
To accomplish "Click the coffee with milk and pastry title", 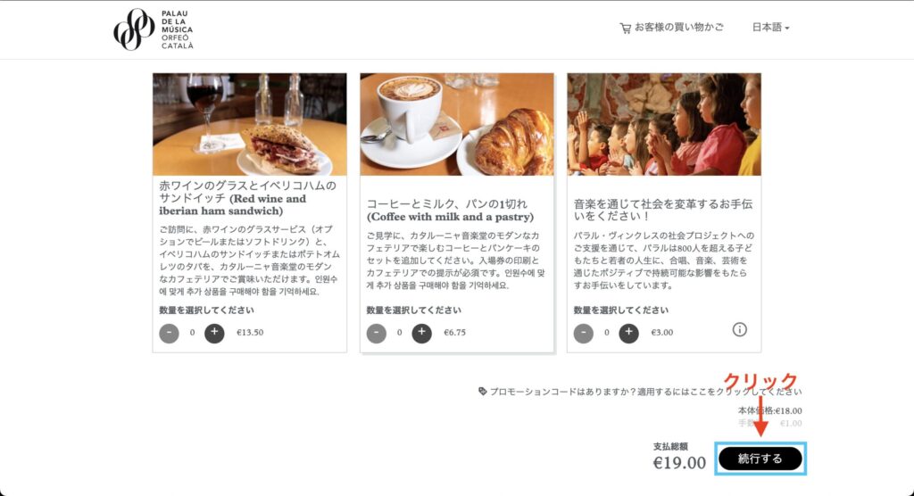I will coord(450,211).
